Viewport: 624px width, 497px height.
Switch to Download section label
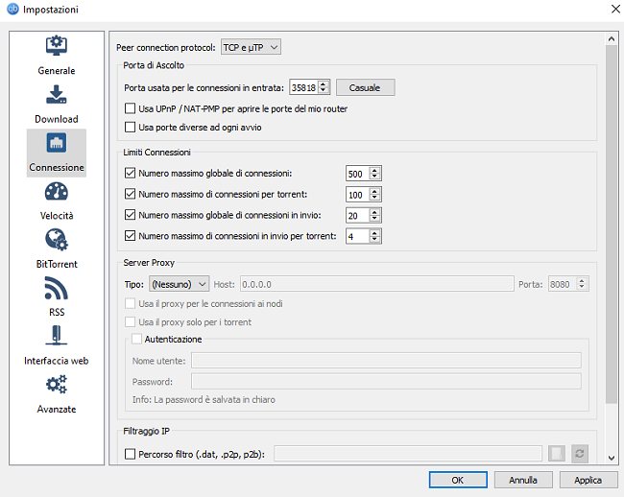pyautogui.click(x=56, y=119)
